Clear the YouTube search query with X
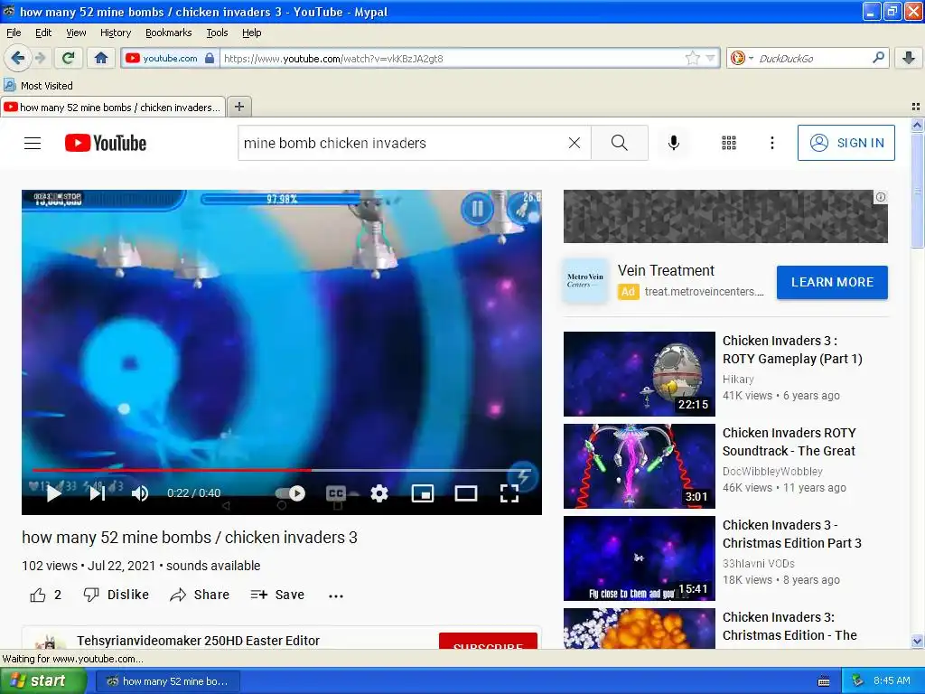 [574, 143]
